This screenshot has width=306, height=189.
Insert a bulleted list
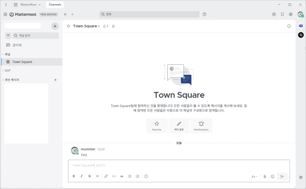(130, 176)
